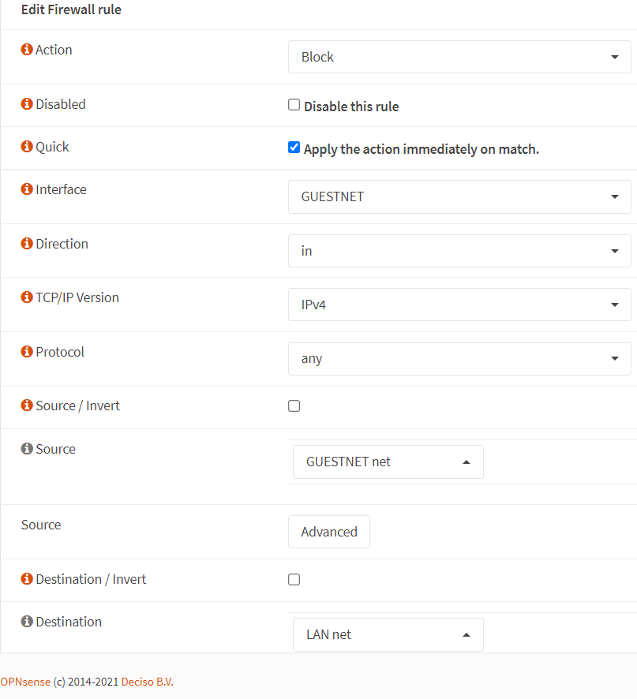
Task: Click the Advanced source button
Action: pyautogui.click(x=329, y=532)
